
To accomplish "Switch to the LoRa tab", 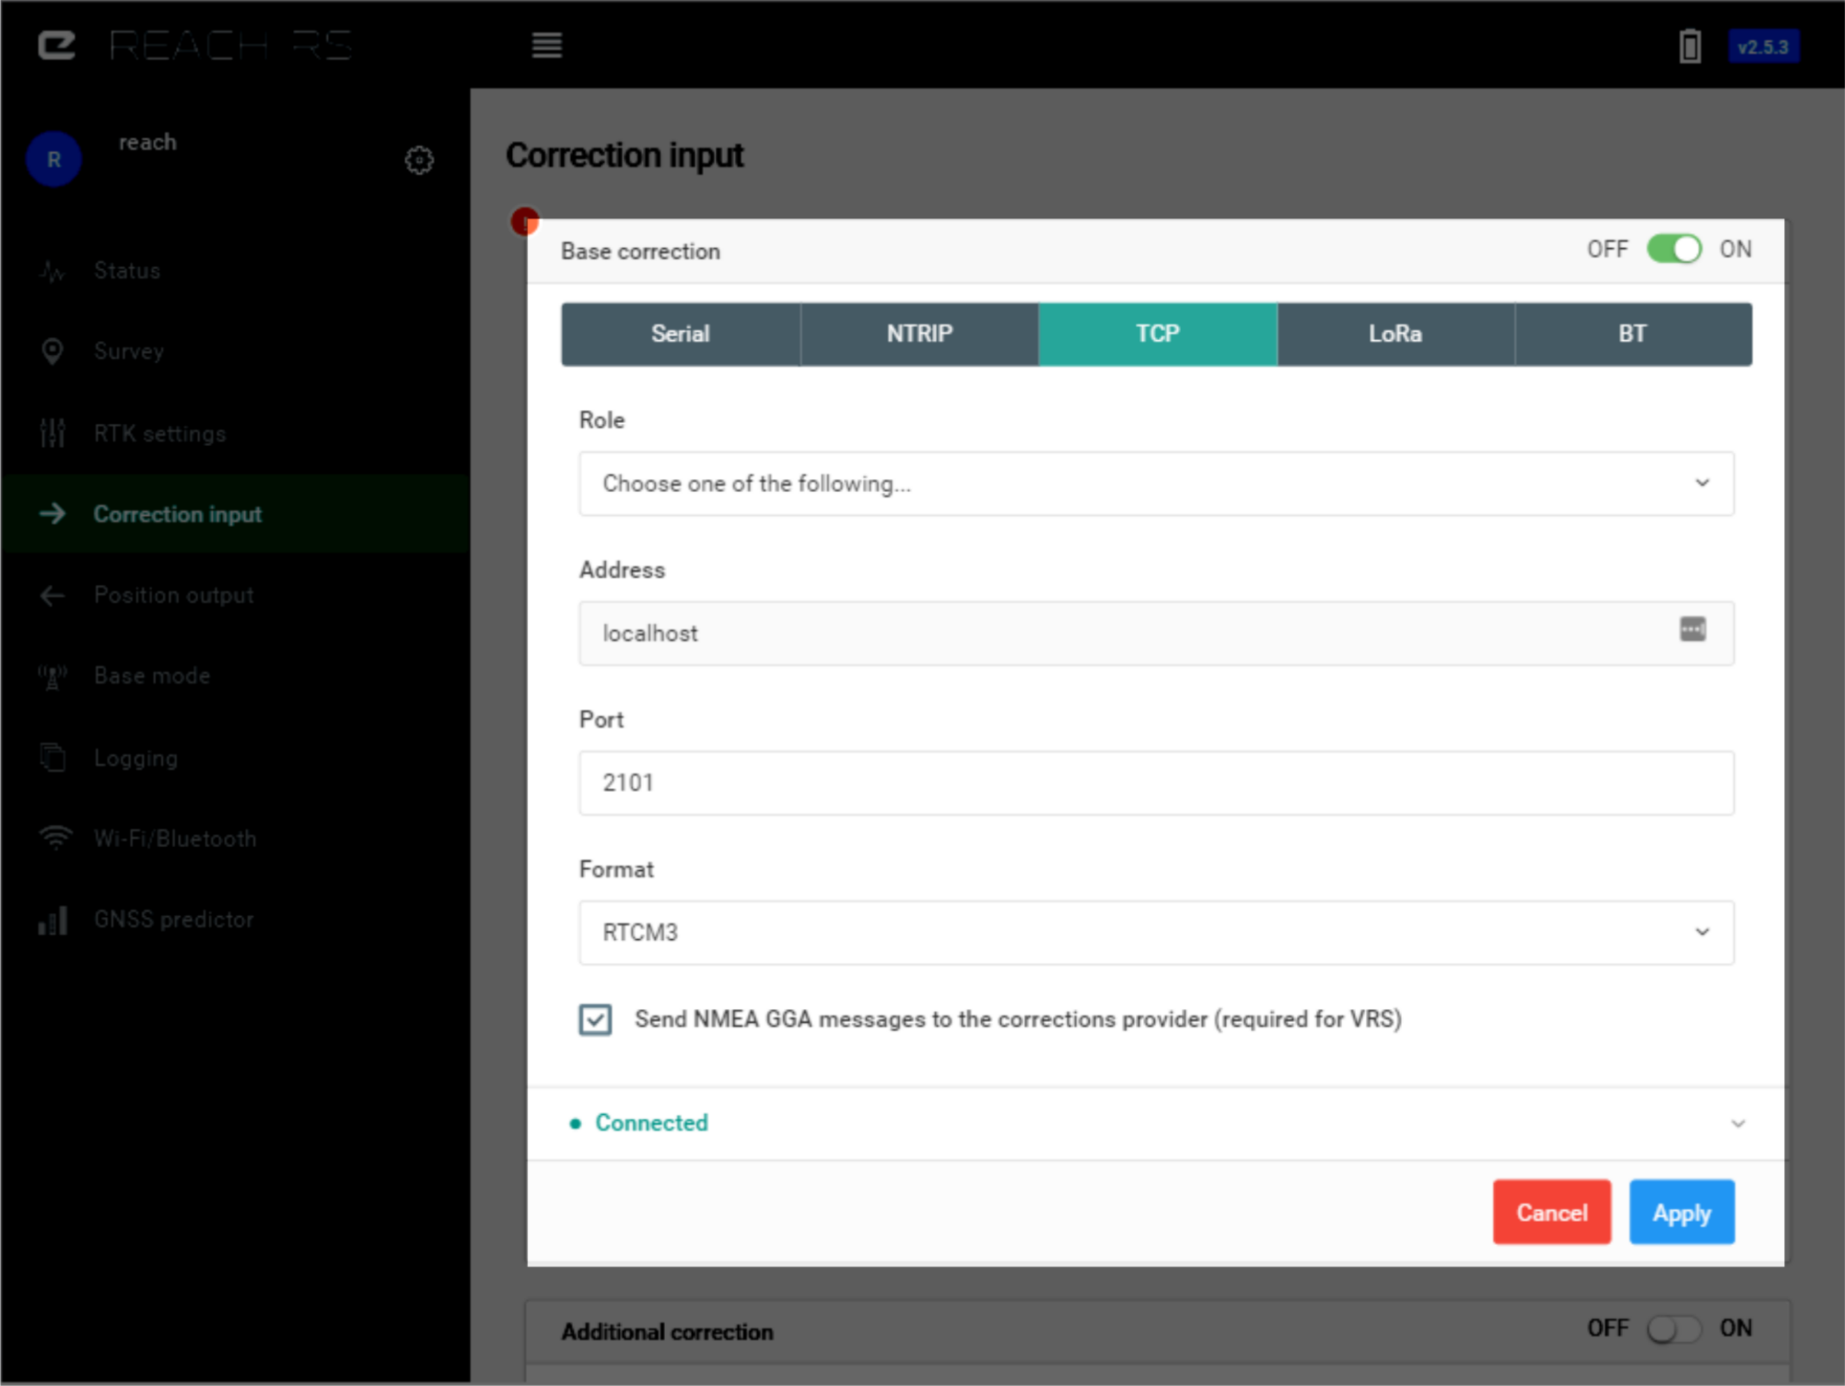I will click(1396, 334).
